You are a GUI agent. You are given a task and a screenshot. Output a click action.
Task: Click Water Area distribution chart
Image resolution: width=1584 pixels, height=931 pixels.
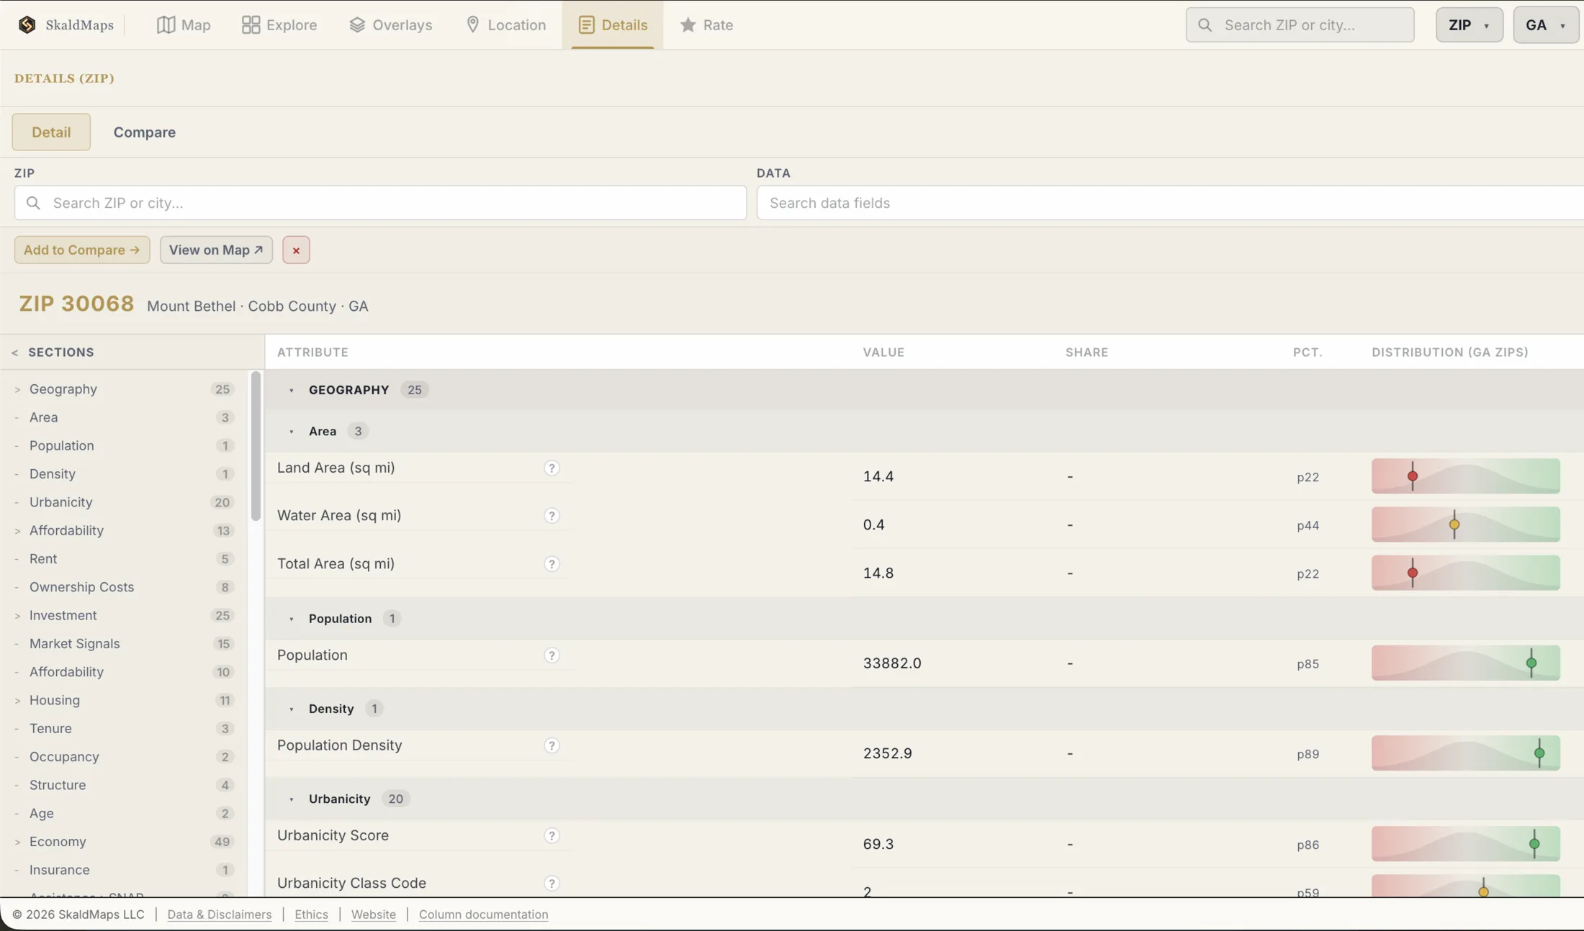coord(1466,524)
